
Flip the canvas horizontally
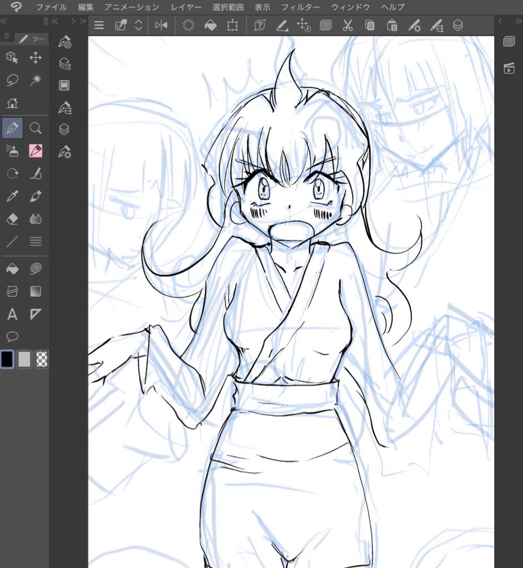pyautogui.click(x=161, y=26)
